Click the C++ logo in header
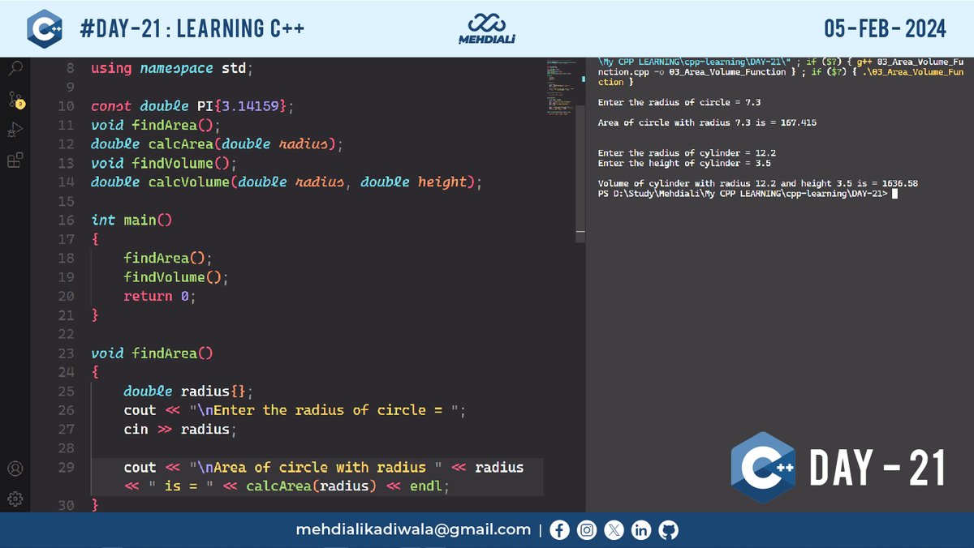Image resolution: width=974 pixels, height=548 pixels. click(x=44, y=29)
